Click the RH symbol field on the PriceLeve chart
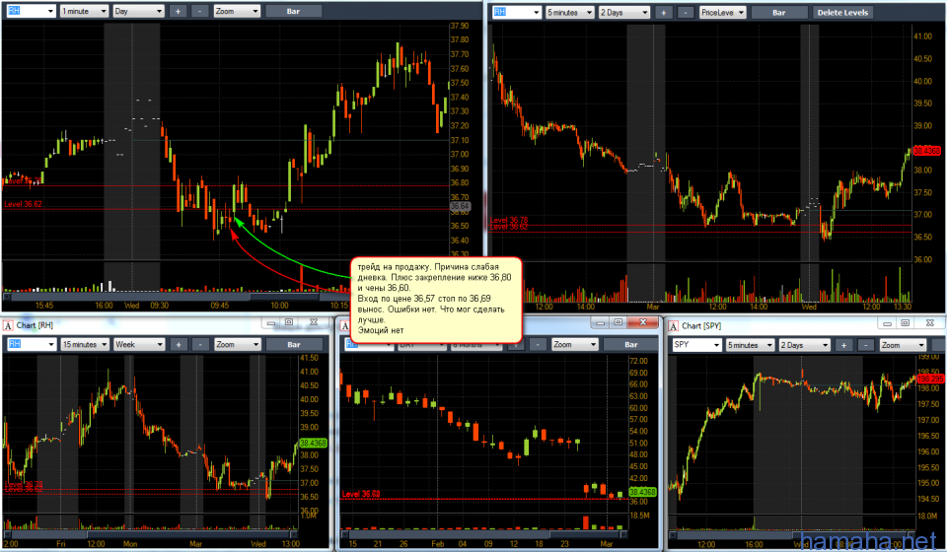 [x=516, y=12]
